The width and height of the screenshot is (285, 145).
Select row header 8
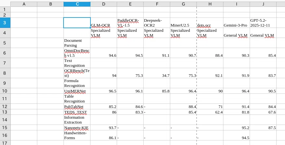(5, 73)
